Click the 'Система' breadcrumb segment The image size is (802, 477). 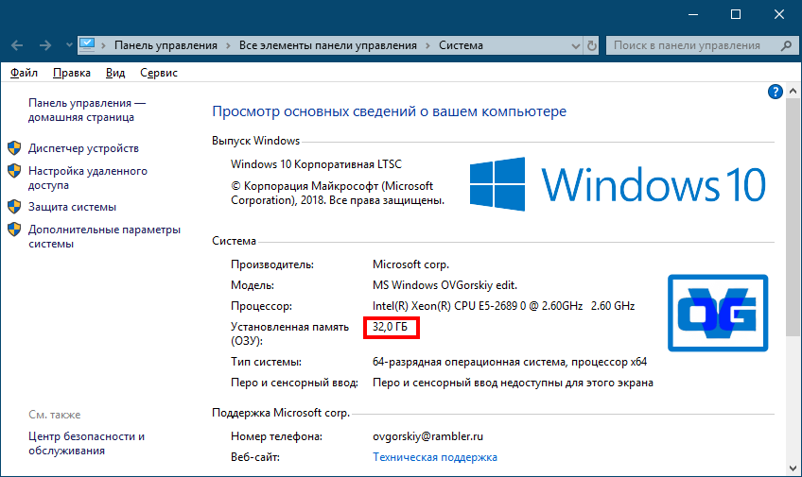pyautogui.click(x=461, y=45)
